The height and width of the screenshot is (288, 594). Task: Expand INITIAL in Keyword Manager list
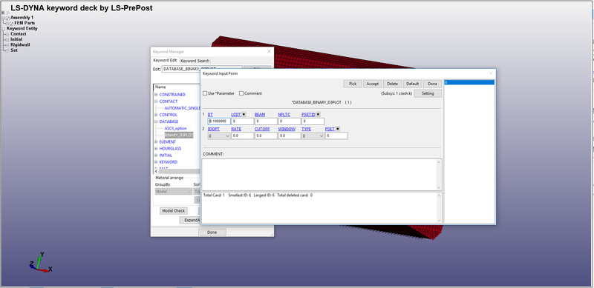pos(156,155)
